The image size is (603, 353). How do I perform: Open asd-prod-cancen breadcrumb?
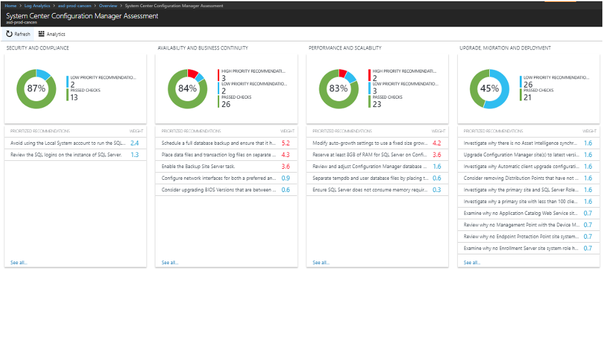click(x=75, y=6)
